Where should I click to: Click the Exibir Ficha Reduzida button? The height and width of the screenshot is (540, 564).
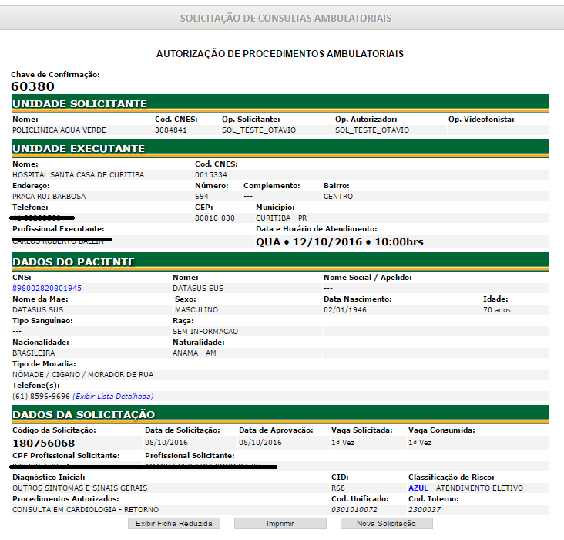[174, 523]
